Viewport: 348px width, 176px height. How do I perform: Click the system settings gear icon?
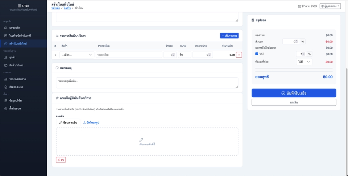[x=6, y=109]
